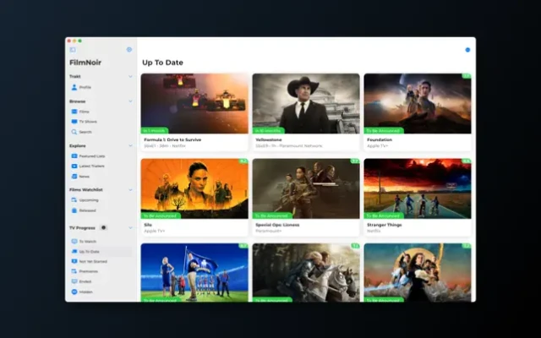
Task: Open the Foundation poster thumbnail
Action: pos(417,103)
